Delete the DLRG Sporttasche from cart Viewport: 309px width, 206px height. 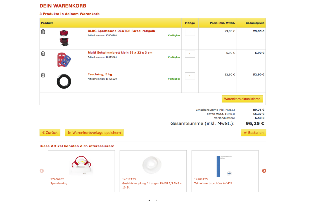pos(43,32)
